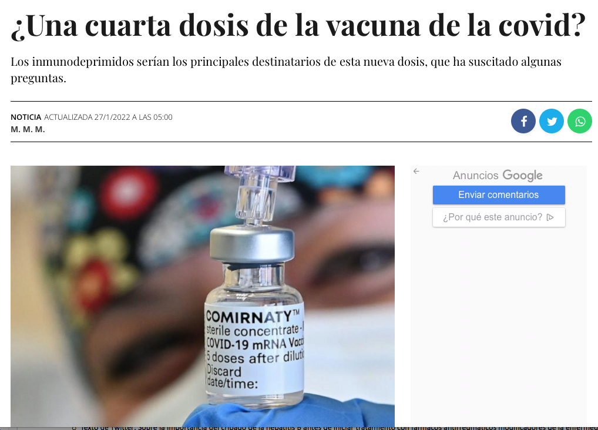Click Enviar comentarios button
Image resolution: width=598 pixels, height=430 pixels.
[x=499, y=195]
